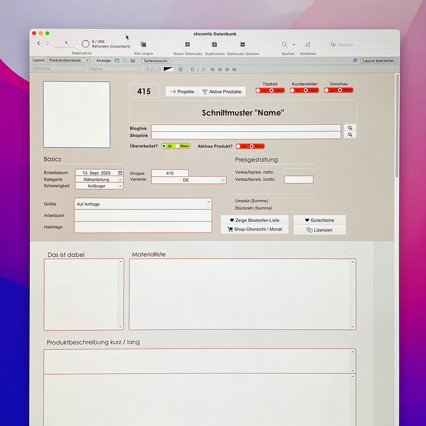Center align text
This screenshot has width=426, height=426.
(220, 69)
